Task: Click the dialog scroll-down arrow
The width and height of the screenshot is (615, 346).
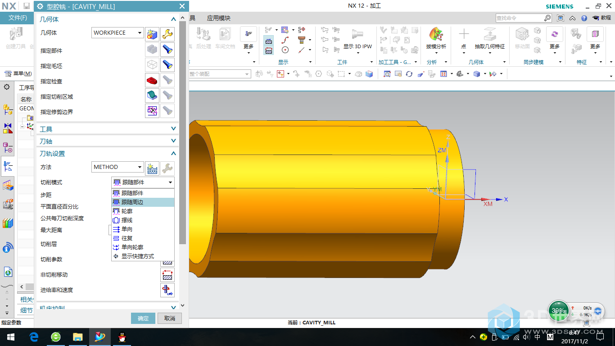Action: 182,306
